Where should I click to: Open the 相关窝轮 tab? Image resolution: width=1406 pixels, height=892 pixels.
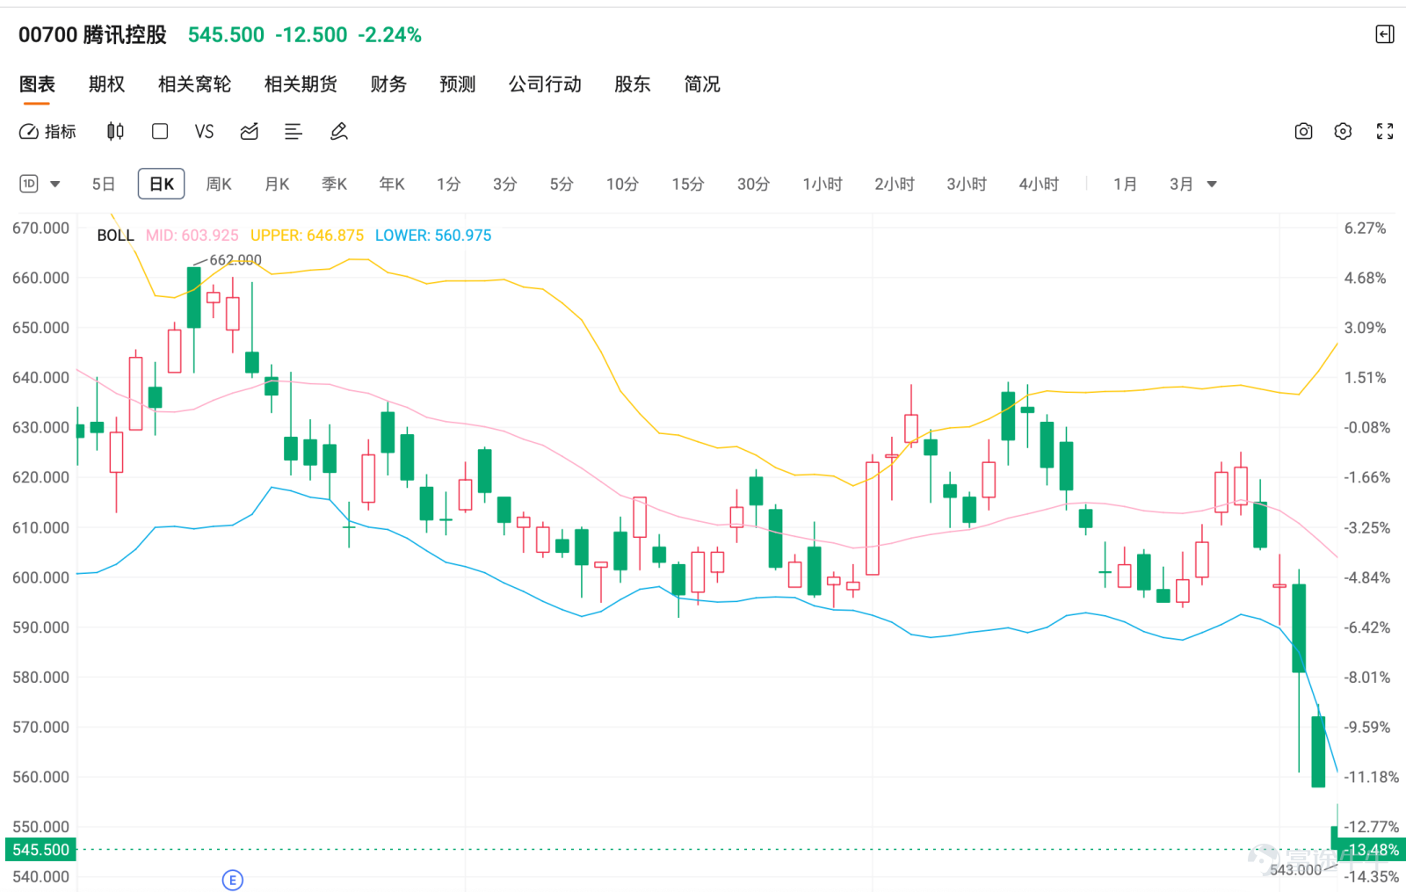coord(194,84)
